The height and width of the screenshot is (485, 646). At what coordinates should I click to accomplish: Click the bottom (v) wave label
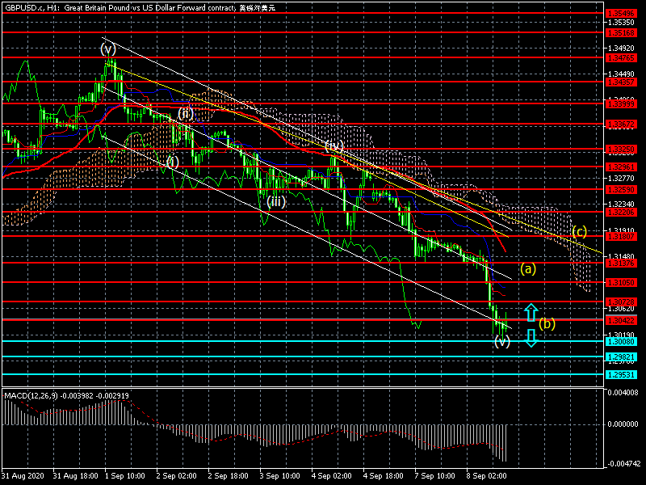[x=502, y=342]
